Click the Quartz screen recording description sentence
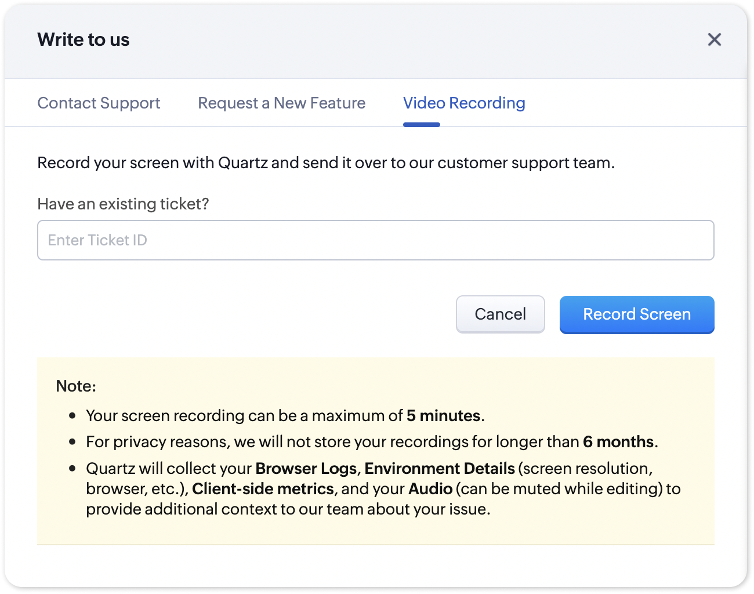This screenshot has width=754, height=594. coord(326,163)
